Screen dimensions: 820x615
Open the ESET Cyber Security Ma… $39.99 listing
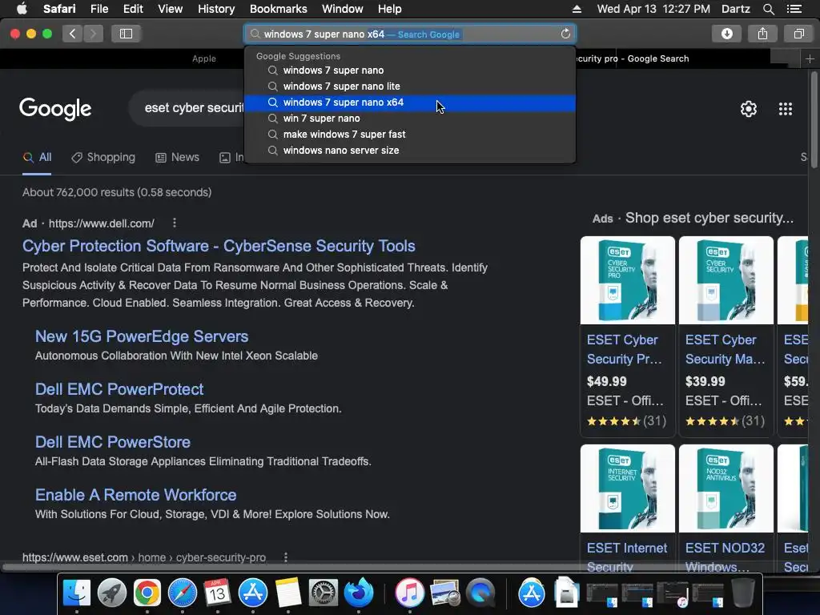coord(725,349)
